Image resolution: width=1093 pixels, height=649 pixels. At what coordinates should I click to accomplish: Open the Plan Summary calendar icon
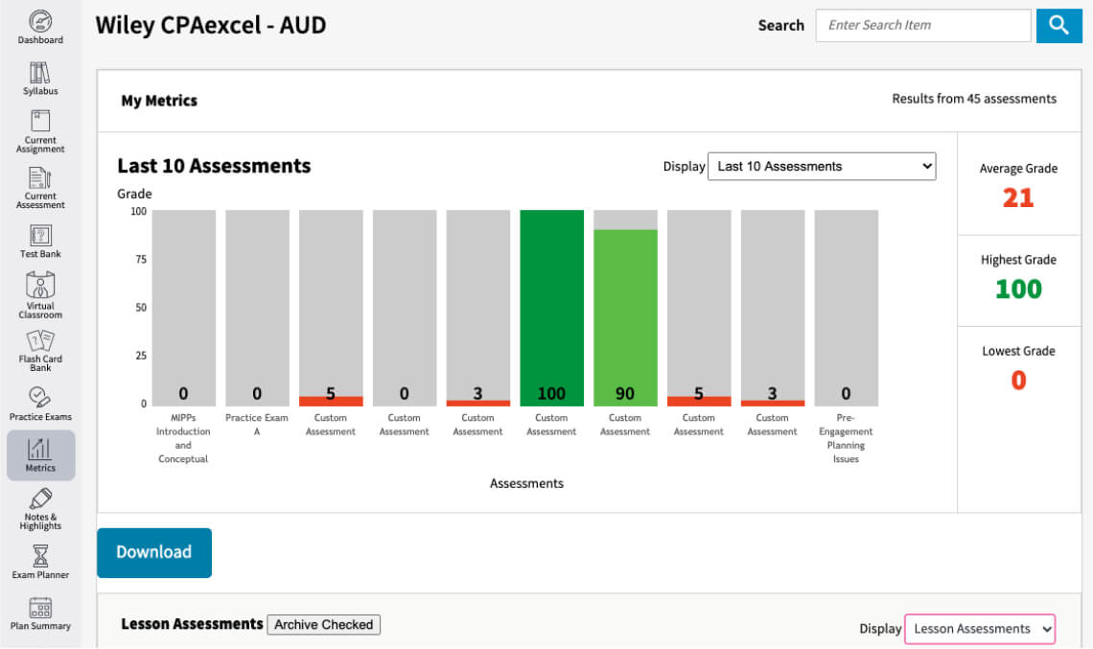coord(40,608)
